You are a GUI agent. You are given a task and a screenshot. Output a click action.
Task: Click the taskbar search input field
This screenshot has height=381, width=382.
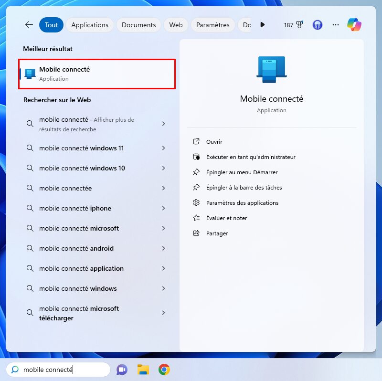coord(58,370)
